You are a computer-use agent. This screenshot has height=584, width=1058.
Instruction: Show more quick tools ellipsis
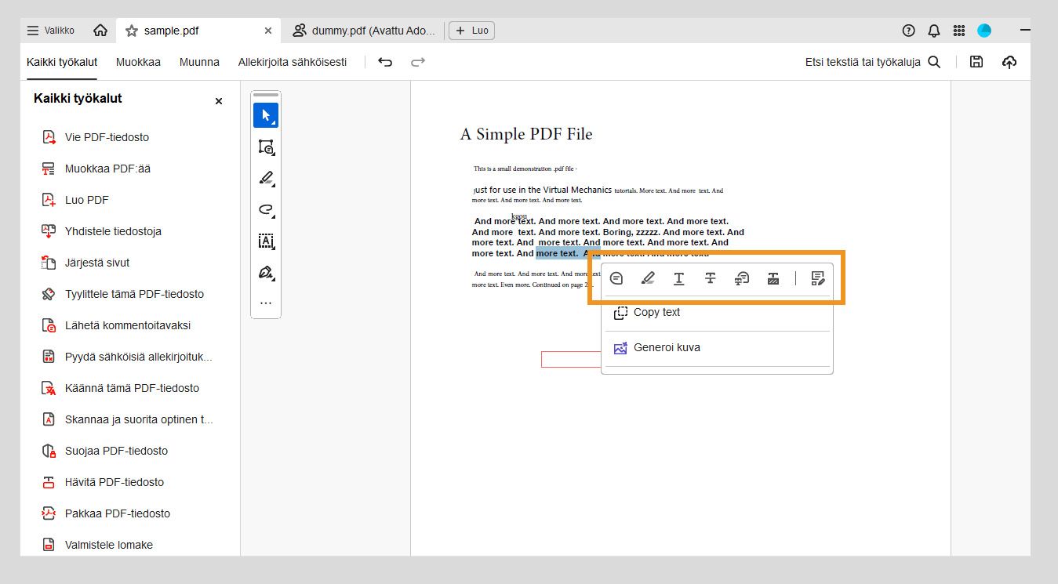pyautogui.click(x=266, y=303)
